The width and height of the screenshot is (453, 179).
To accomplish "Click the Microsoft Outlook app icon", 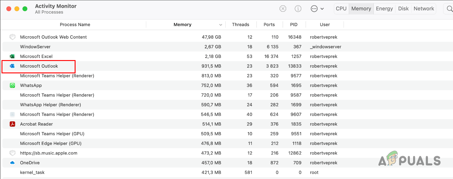I will pyautogui.click(x=12, y=66).
